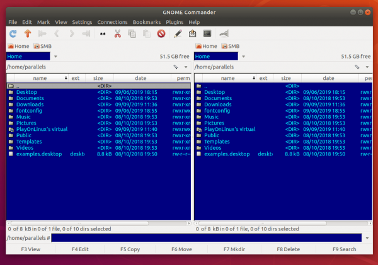Click the F8 Delete button
Screen dimensions: 378x265
click(289, 249)
